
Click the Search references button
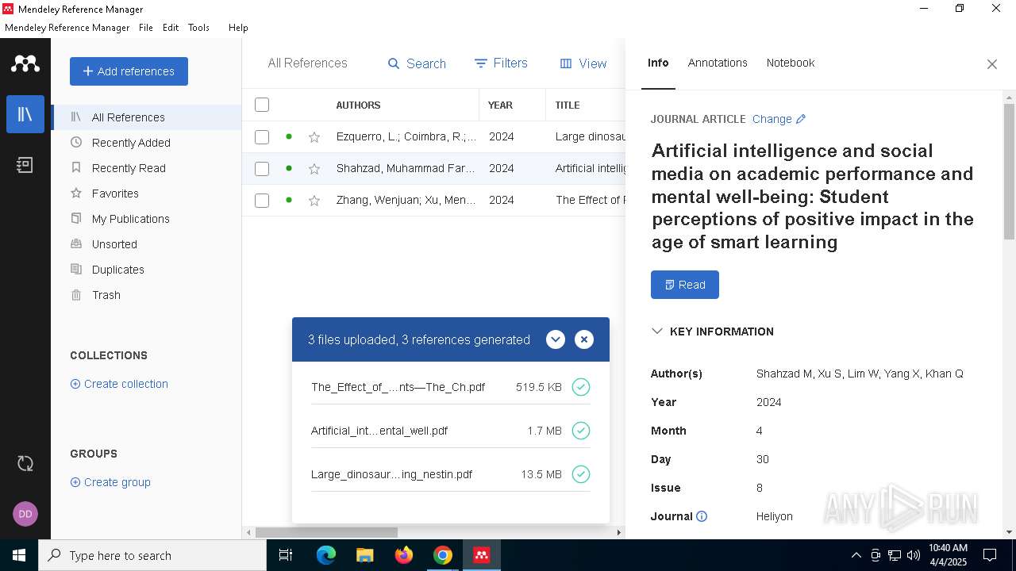click(417, 63)
